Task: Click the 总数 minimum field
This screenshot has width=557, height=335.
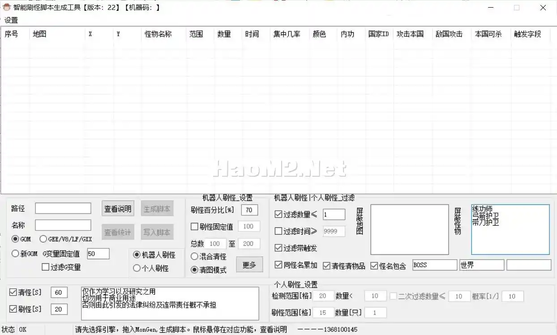Action: click(215, 244)
